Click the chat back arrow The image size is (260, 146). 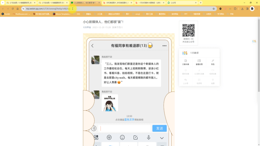[93, 46]
